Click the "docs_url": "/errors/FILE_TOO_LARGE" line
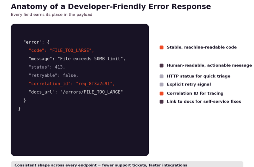 click(75, 92)
